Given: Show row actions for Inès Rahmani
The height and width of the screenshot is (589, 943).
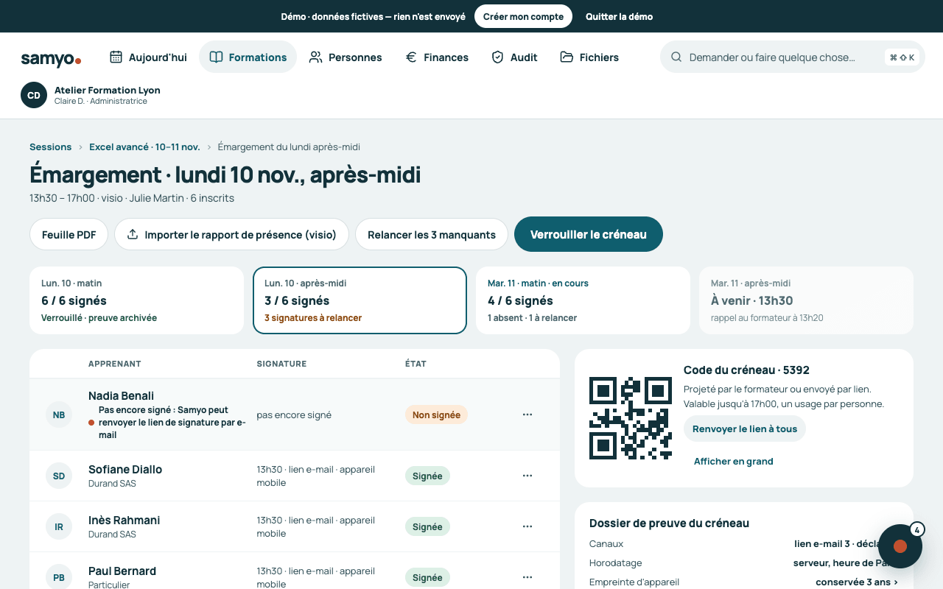Looking at the screenshot, I should (527, 526).
